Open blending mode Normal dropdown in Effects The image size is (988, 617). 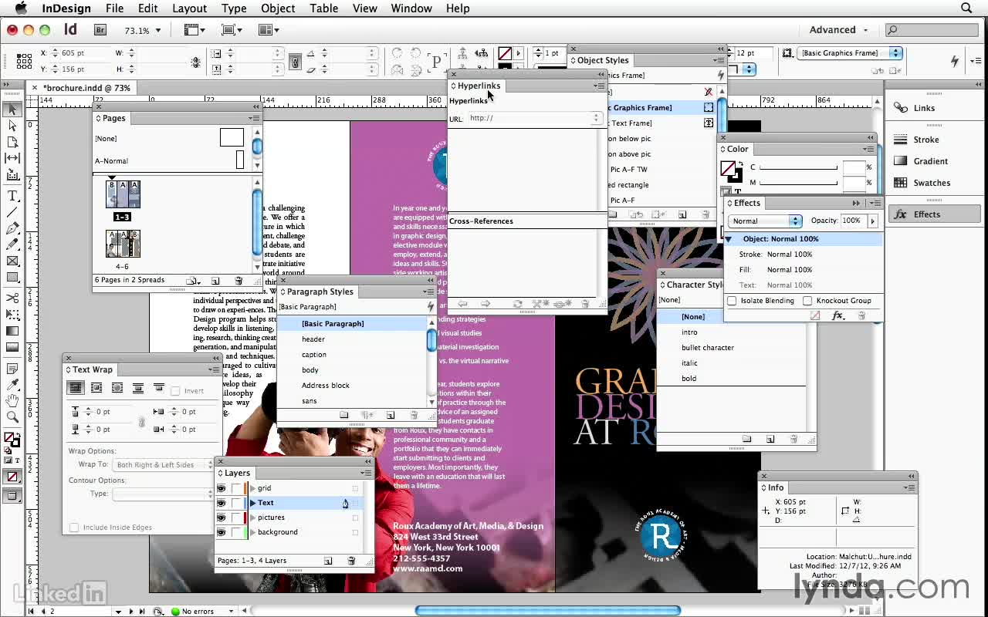(765, 221)
